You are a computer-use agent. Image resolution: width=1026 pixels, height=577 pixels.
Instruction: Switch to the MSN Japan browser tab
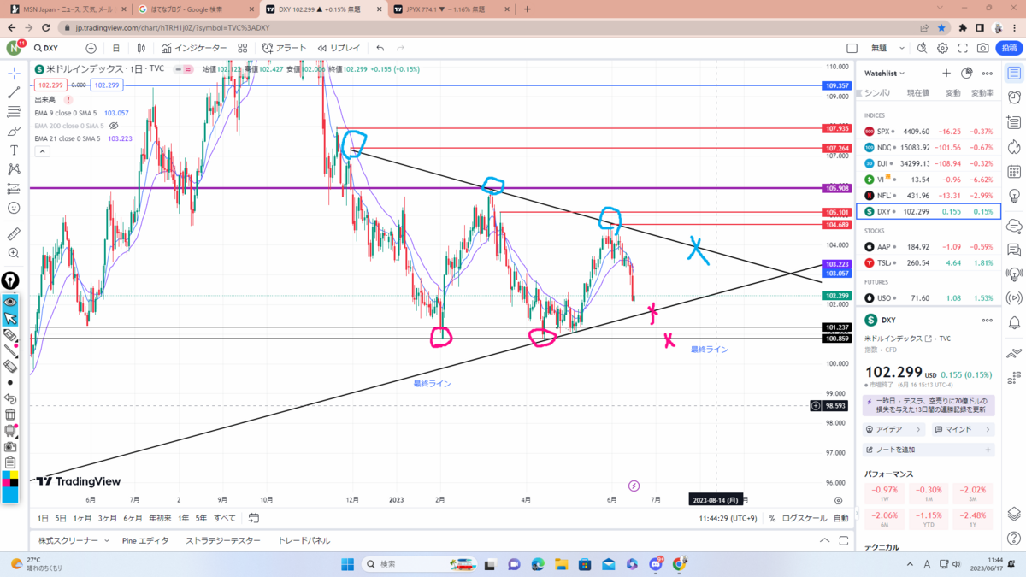pos(67,9)
